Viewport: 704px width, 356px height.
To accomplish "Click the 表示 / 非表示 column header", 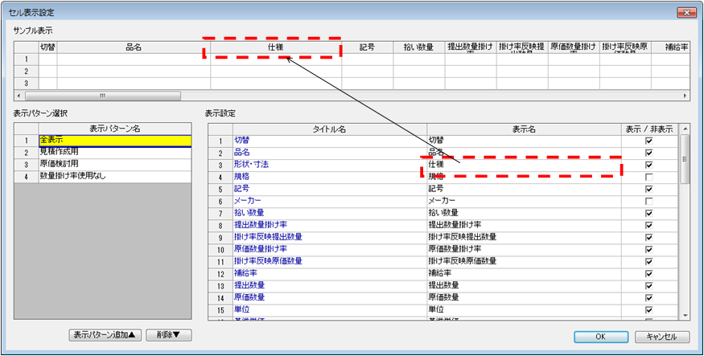I will tap(648, 128).
